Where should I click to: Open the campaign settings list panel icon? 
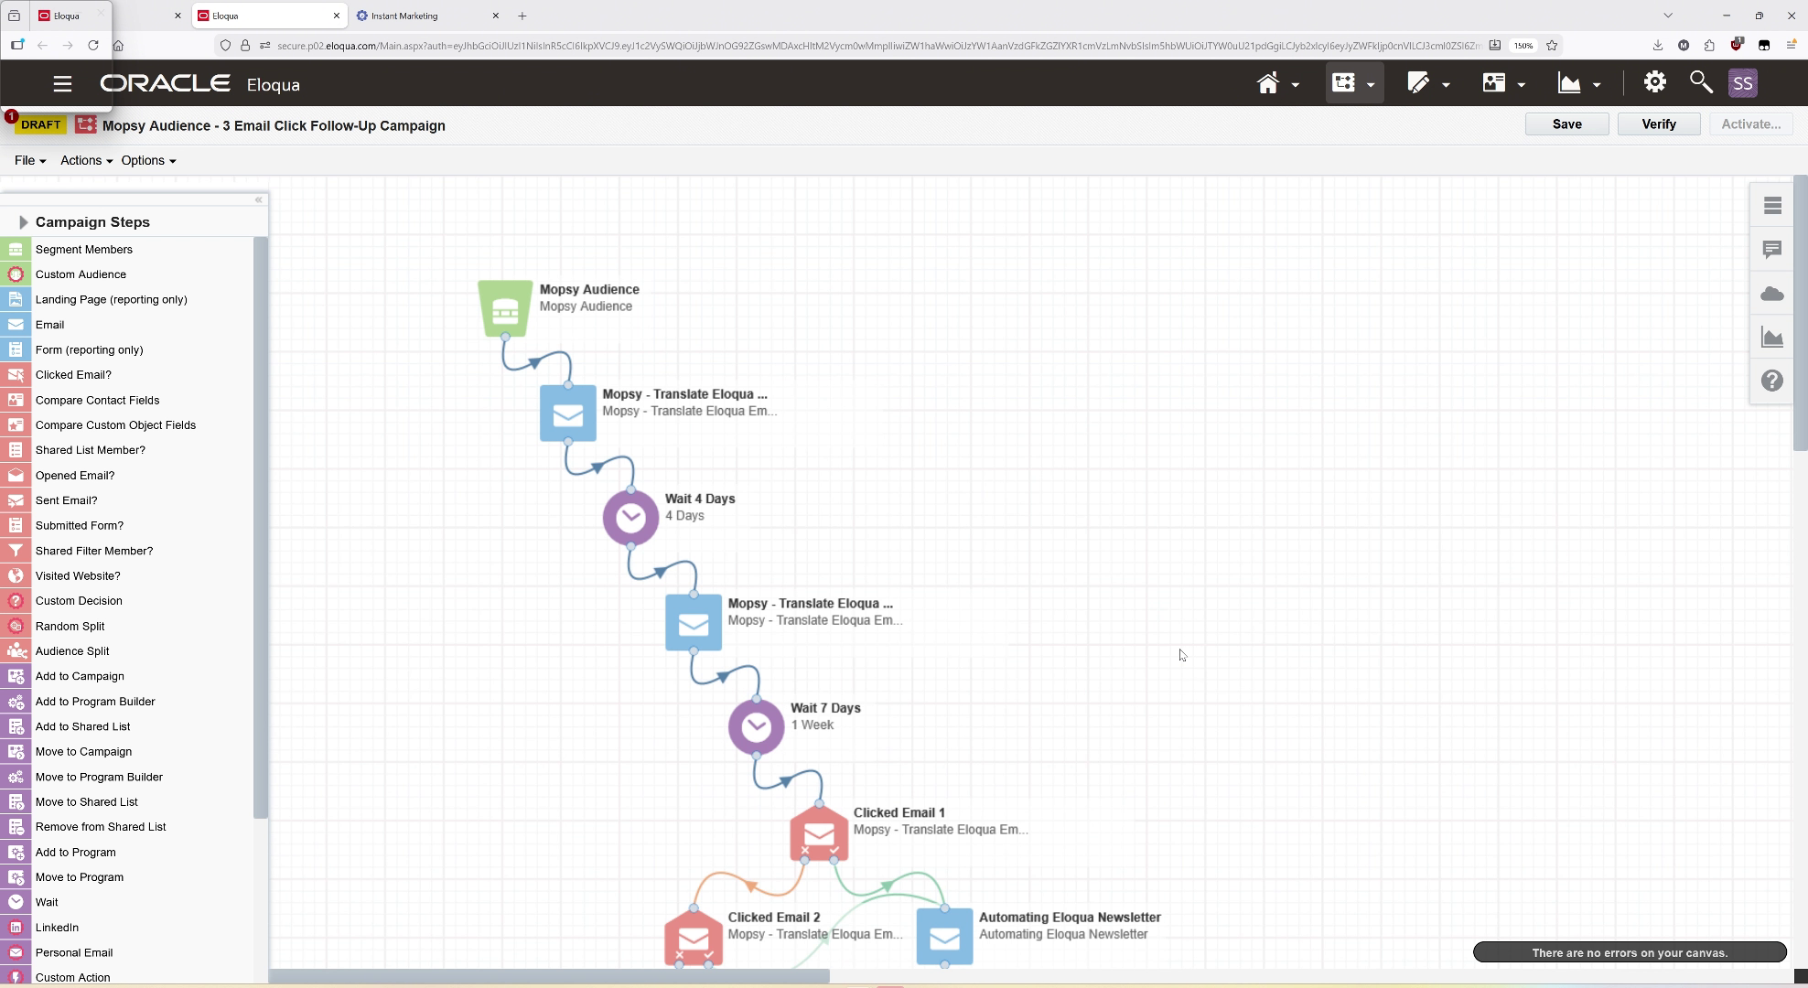1772,206
